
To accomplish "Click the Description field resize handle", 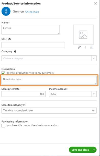I will click(x=95, y=84).
